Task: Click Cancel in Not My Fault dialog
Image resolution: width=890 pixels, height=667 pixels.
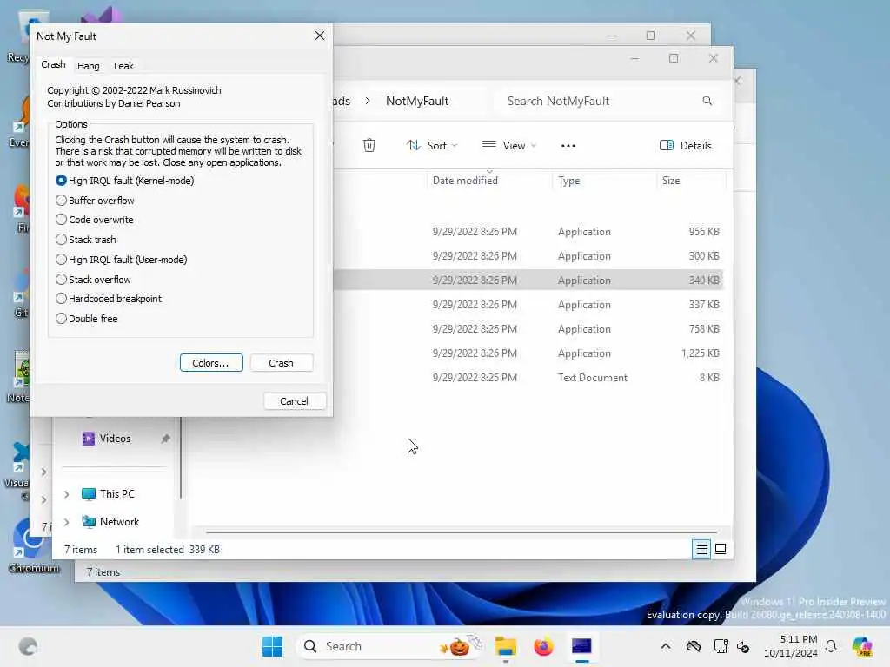Action: click(x=294, y=401)
